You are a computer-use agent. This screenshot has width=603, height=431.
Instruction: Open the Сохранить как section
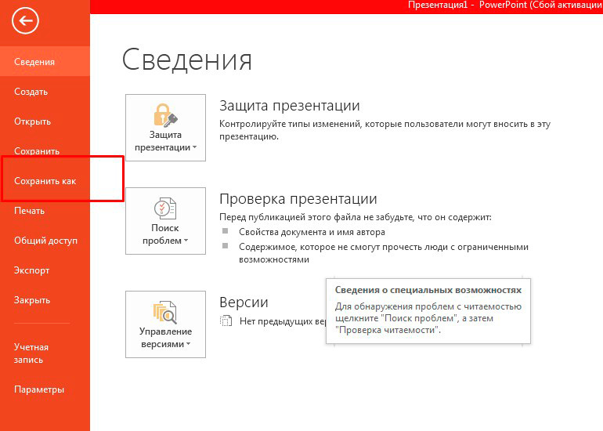point(45,181)
